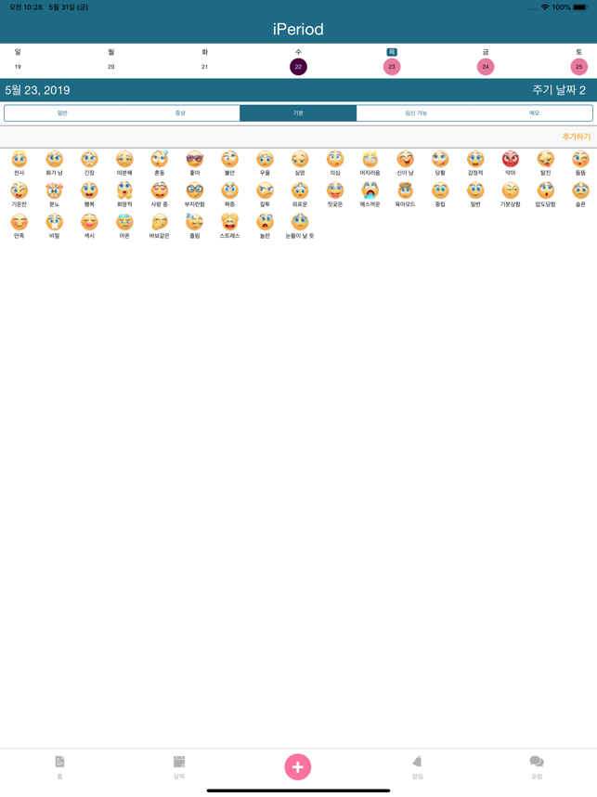Choose the 화가 남 (angry) mood emoji
597x797 pixels.
[x=54, y=161]
